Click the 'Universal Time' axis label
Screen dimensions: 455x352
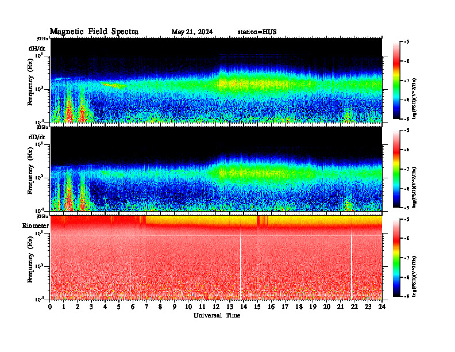pos(217,315)
